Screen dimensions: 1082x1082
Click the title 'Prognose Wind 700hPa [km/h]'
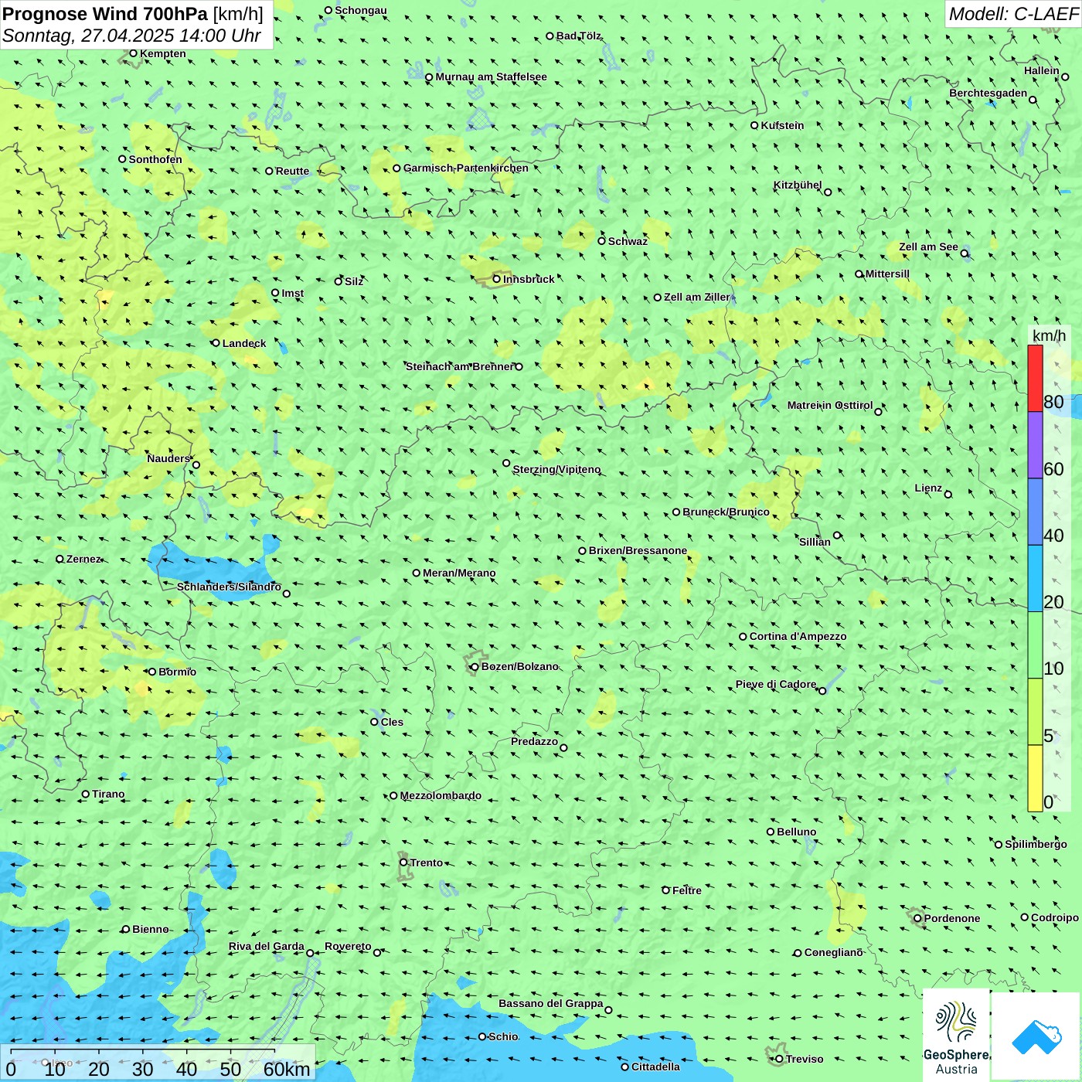pos(133,14)
